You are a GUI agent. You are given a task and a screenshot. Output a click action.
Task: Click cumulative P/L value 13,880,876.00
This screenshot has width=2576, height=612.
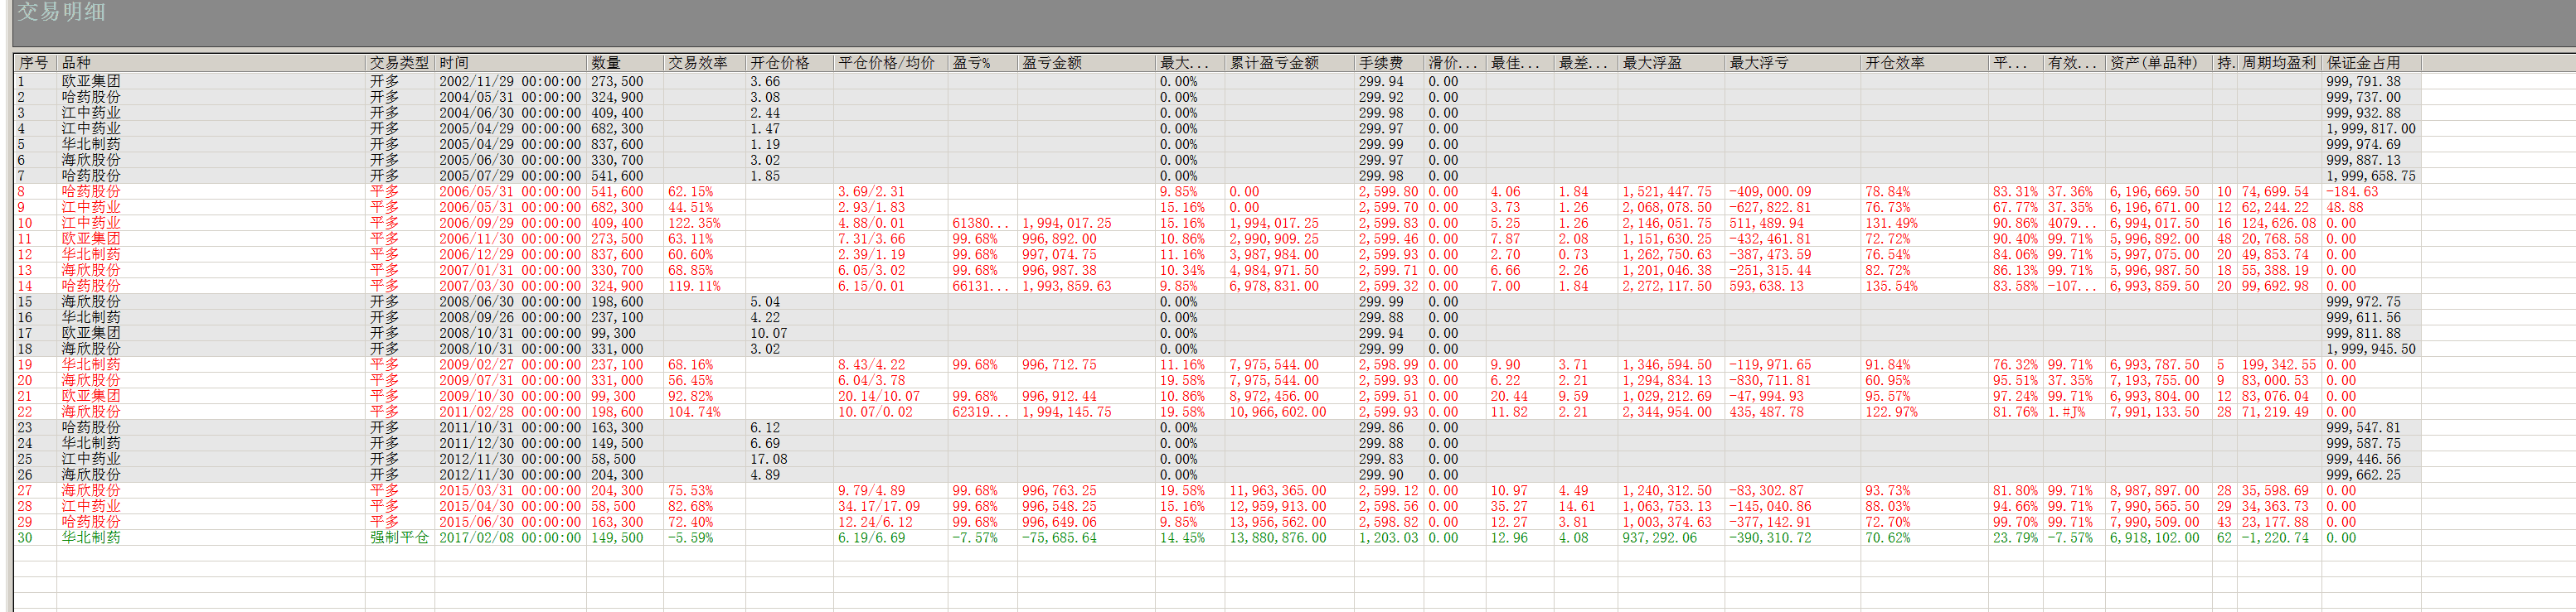pyautogui.click(x=1278, y=538)
